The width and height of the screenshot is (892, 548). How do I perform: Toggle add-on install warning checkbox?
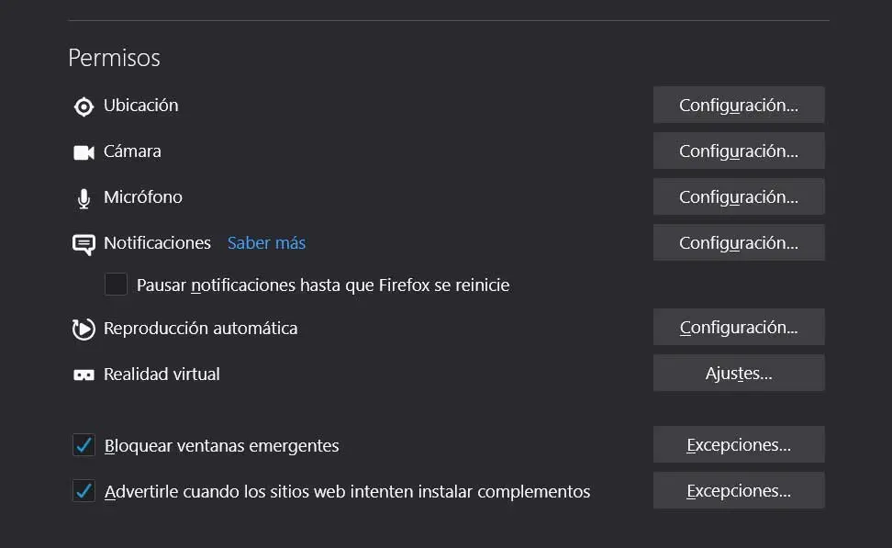click(x=84, y=491)
